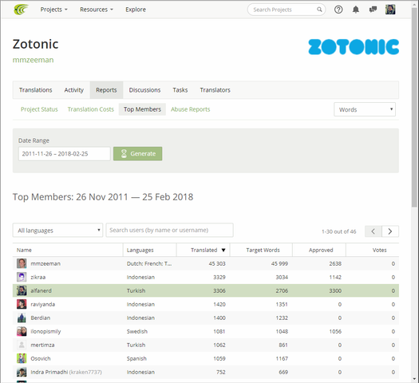
Task: Switch to the Translators tab
Action: click(x=215, y=90)
